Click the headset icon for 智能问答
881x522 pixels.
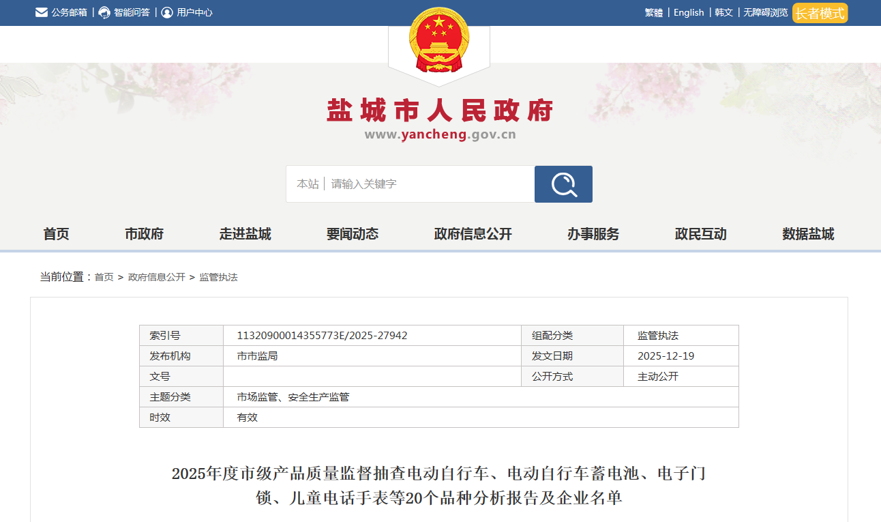pos(104,12)
